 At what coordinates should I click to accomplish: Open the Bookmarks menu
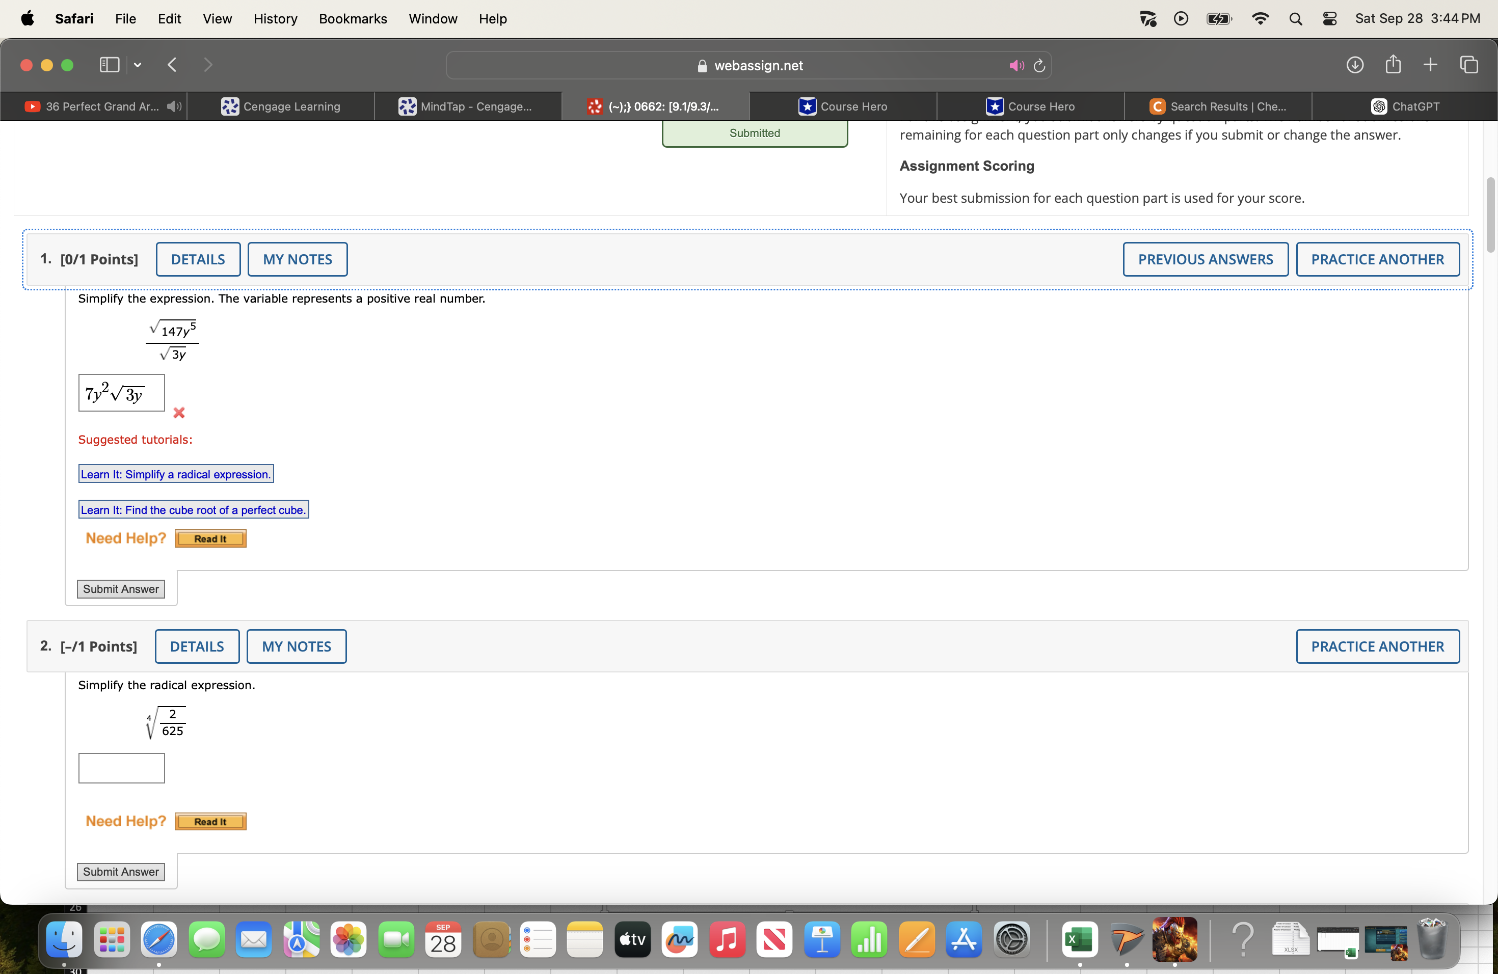tap(353, 19)
